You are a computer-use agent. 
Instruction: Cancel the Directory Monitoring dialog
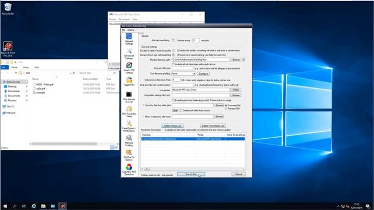(238, 174)
